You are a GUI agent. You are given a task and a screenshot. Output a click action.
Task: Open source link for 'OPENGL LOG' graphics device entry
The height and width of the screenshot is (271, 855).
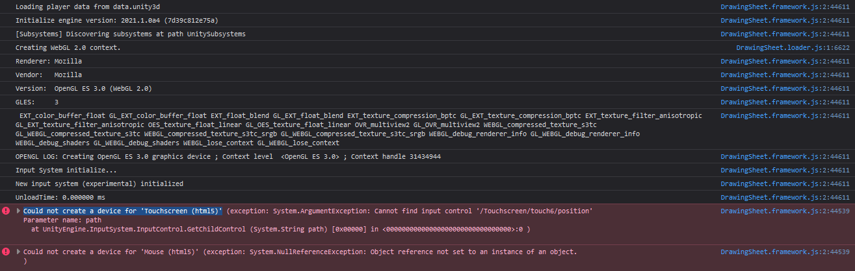click(x=785, y=156)
